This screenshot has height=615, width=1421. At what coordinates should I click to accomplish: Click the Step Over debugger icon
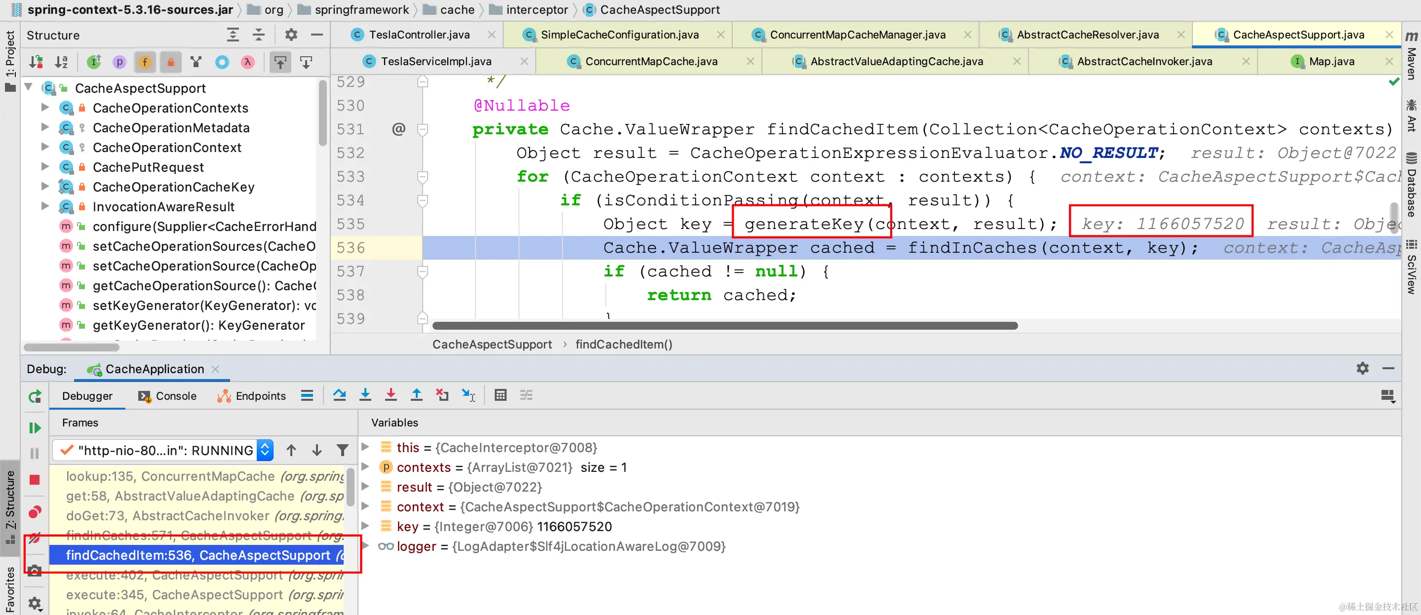point(339,395)
